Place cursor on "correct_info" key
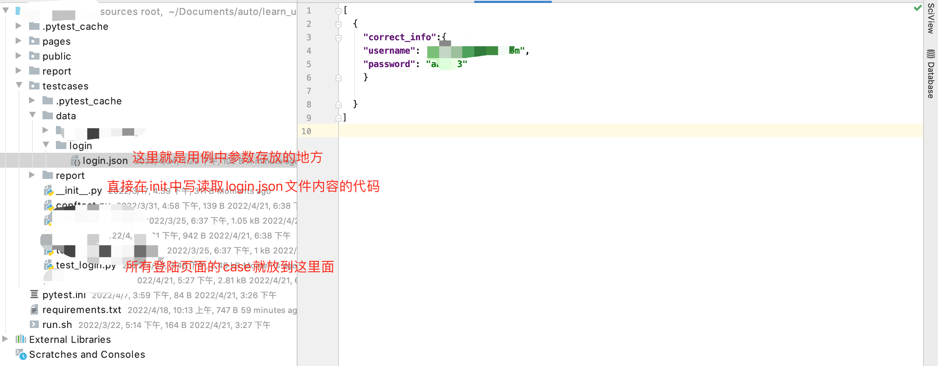Image resolution: width=938 pixels, height=366 pixels. tap(400, 37)
